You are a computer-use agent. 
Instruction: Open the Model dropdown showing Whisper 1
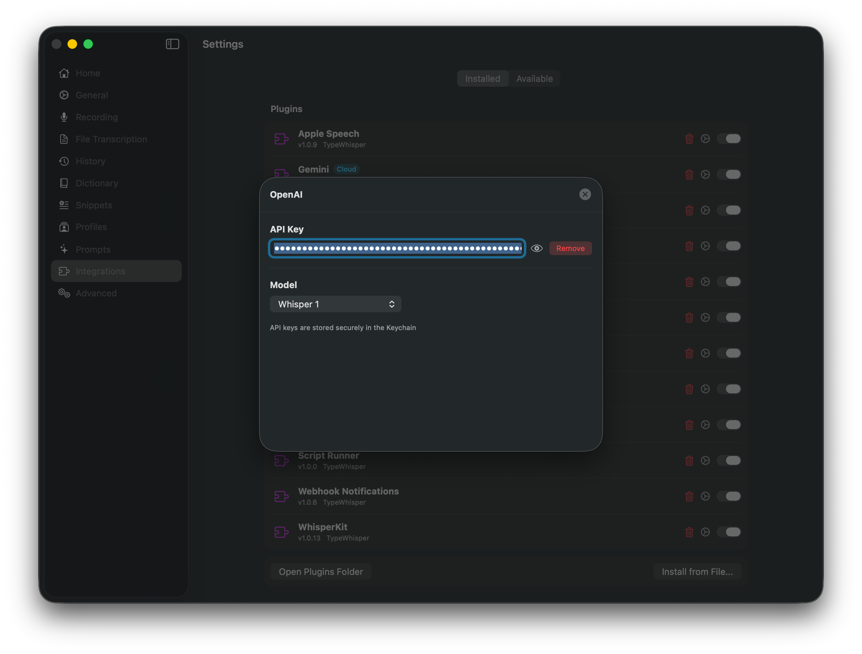(x=335, y=304)
